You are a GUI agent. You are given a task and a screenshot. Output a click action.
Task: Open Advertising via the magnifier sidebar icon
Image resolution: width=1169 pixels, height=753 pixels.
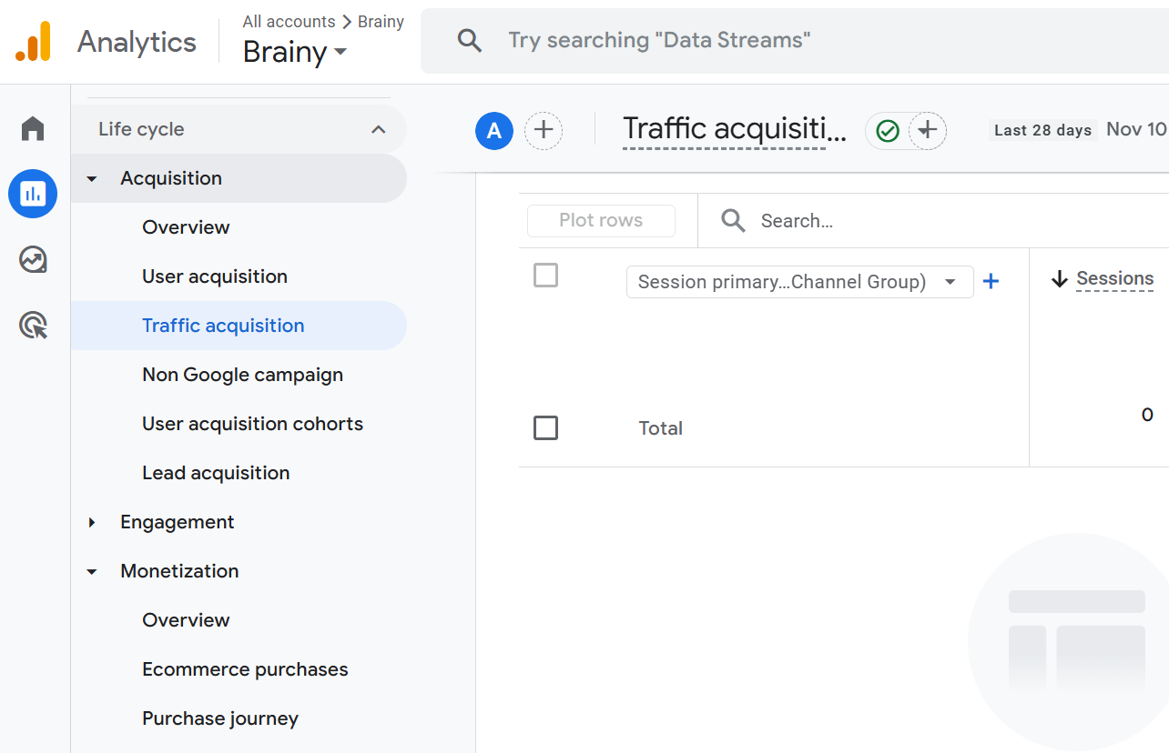(x=33, y=325)
